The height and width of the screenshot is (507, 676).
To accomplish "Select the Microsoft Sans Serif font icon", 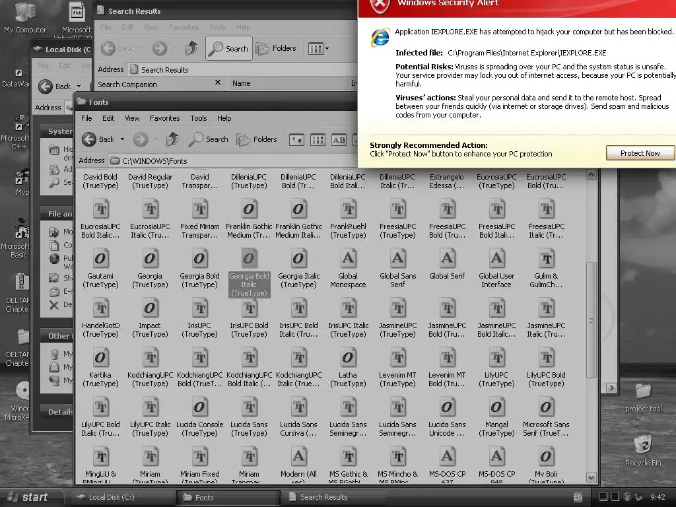I will tap(546, 407).
